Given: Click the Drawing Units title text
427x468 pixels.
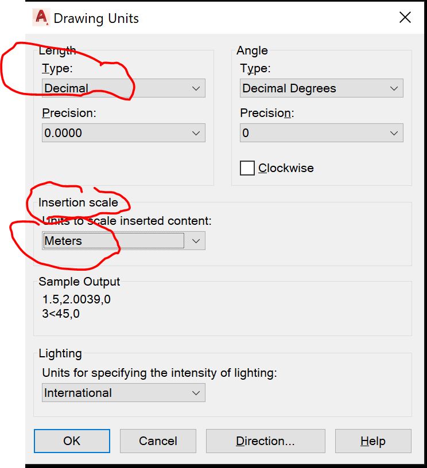Looking at the screenshot, I should (x=96, y=18).
